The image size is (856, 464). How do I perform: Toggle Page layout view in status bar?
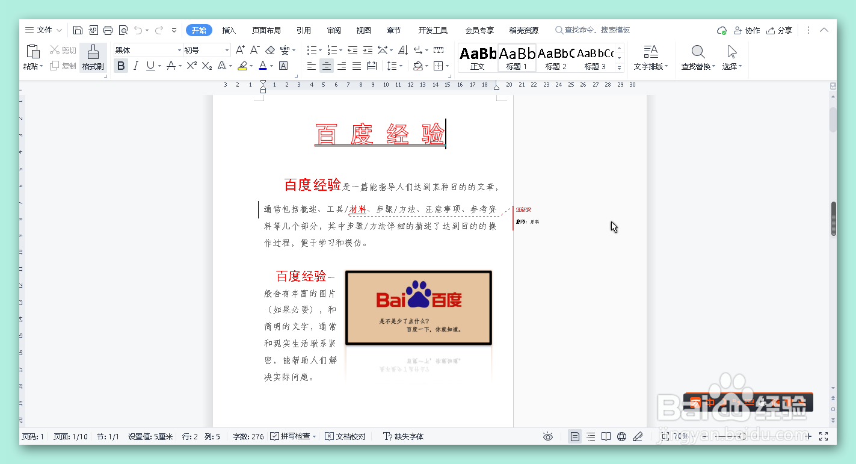coord(575,436)
